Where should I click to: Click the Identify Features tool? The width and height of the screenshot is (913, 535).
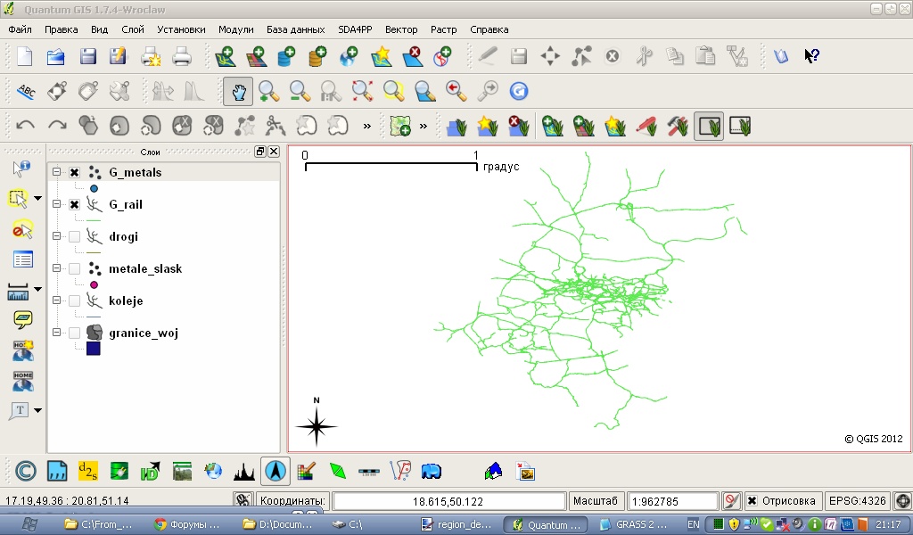(x=22, y=169)
